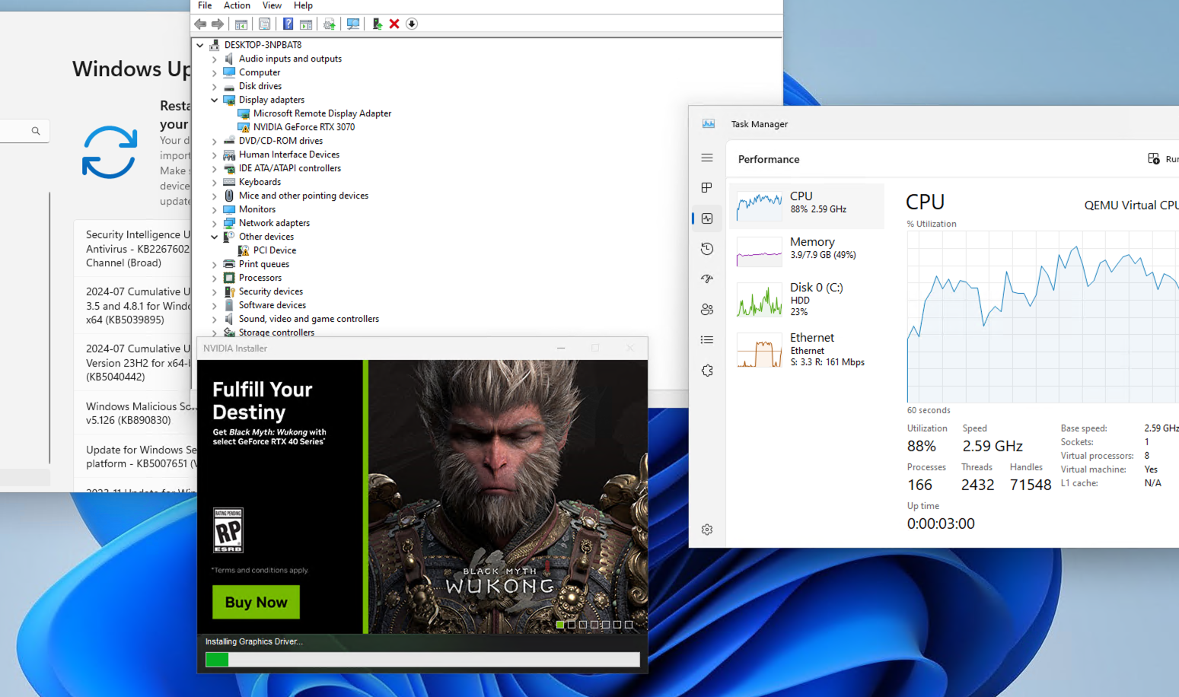This screenshot has height=697, width=1179.
Task: Click the red X Uninstall device icon
Action: click(394, 24)
